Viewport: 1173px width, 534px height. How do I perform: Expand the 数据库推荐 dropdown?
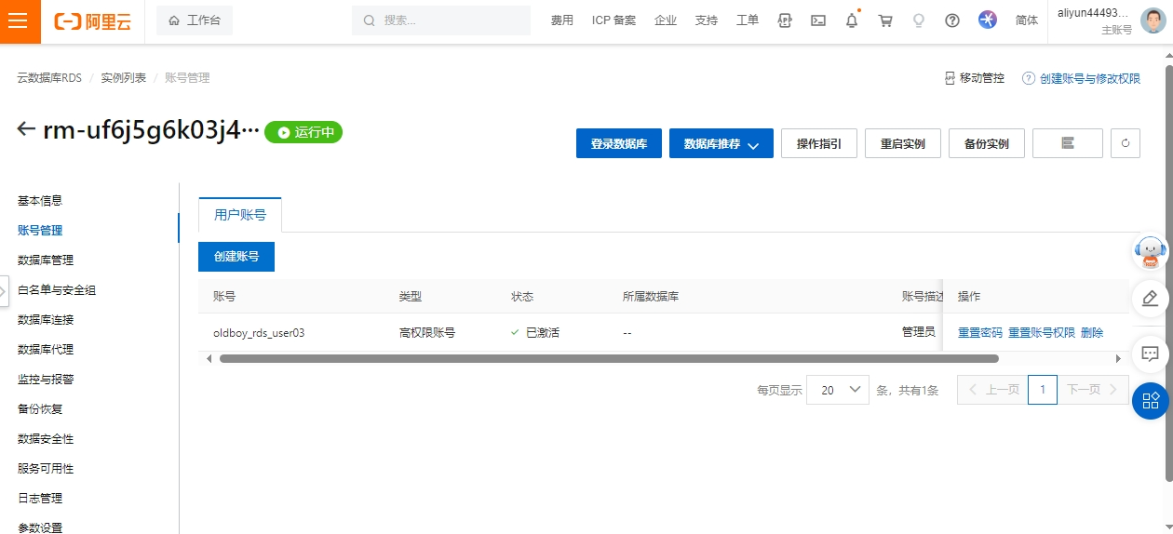(721, 144)
